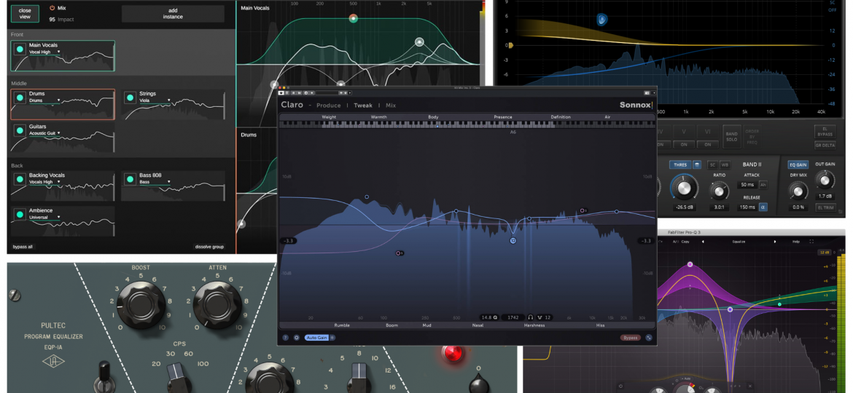Click Claro resize arrows icon

[x=649, y=338]
